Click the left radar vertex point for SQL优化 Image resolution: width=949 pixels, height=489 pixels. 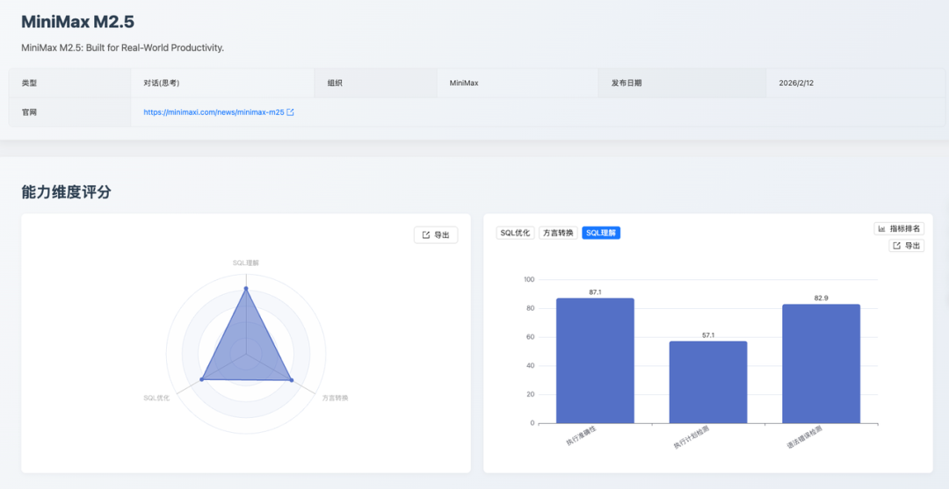coord(202,379)
